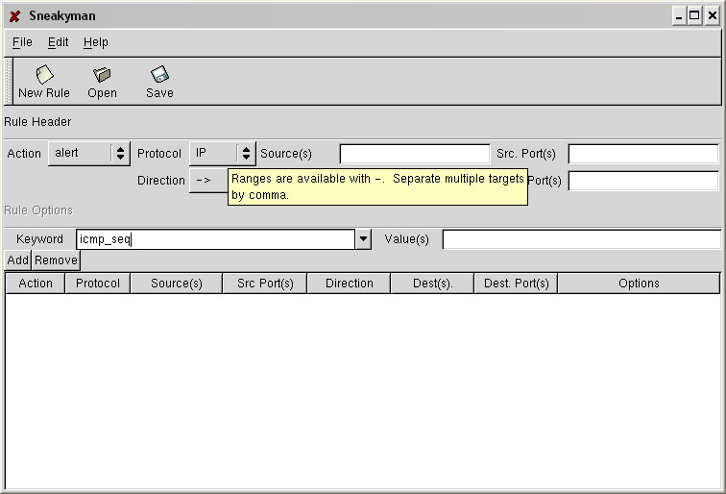
Task: Click the Options column header
Action: click(639, 284)
